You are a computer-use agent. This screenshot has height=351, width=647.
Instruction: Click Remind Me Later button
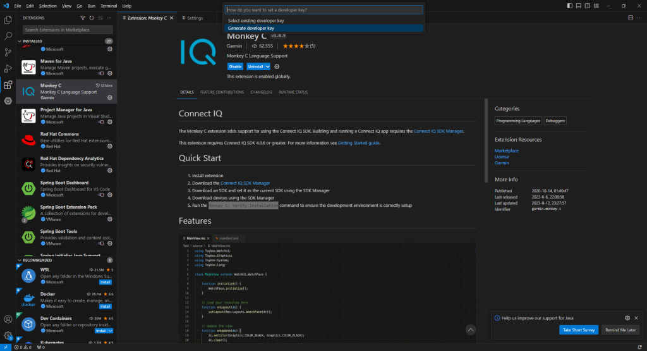620,330
